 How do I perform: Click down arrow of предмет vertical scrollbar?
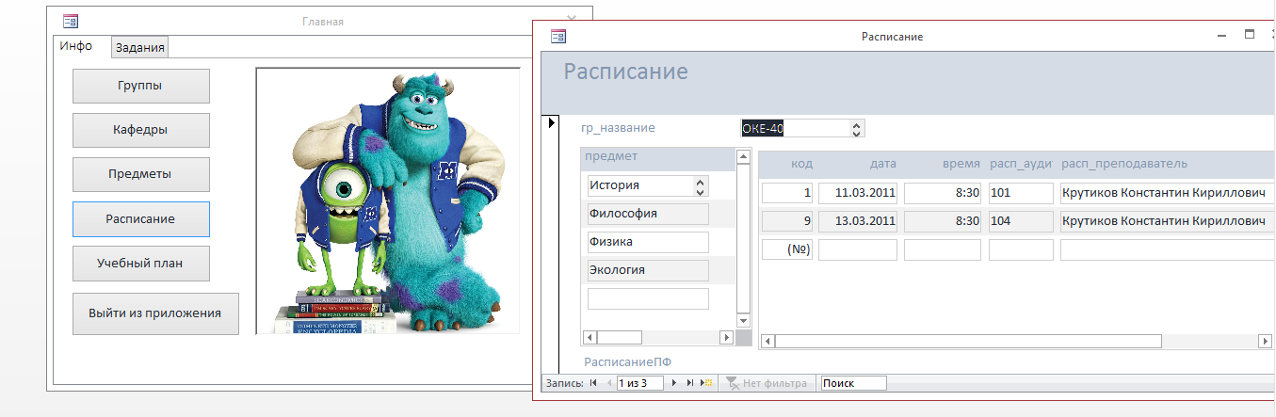point(744,320)
